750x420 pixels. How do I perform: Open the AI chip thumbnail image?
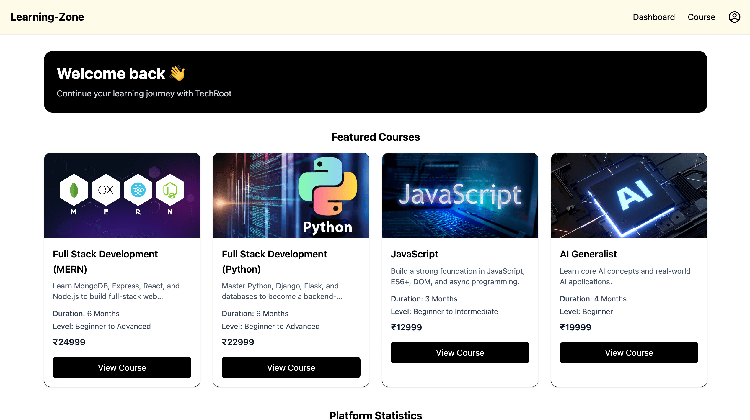click(629, 195)
